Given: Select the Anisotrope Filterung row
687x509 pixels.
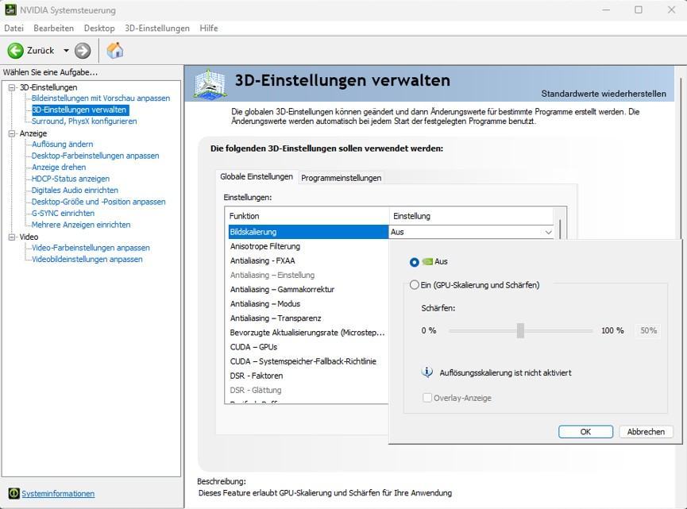Looking at the screenshot, I should coord(308,246).
